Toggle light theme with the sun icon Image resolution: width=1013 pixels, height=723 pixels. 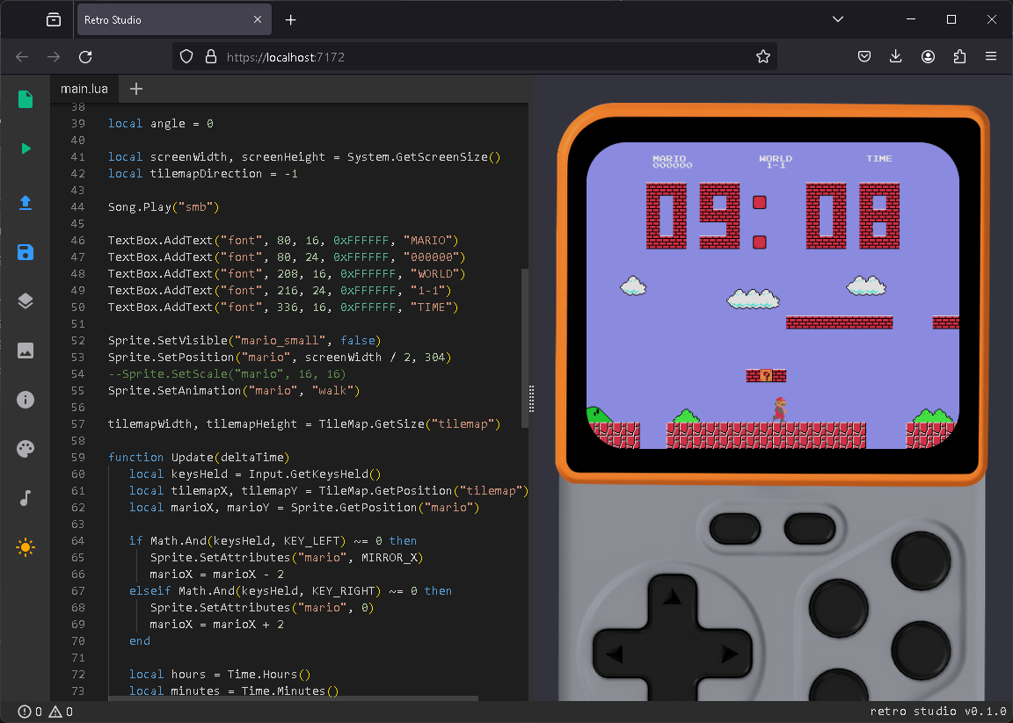(x=26, y=547)
